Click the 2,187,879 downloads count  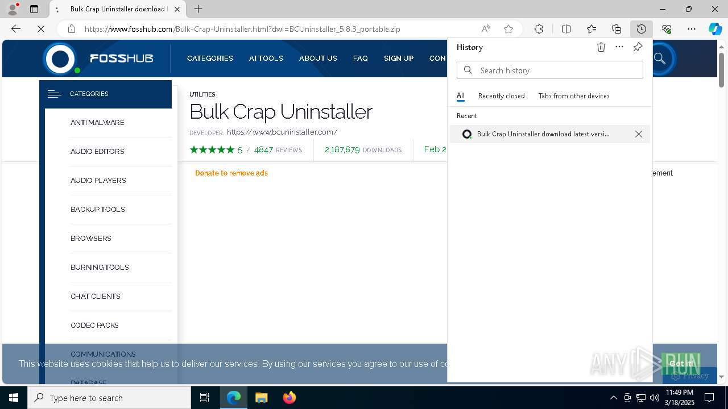click(x=342, y=150)
